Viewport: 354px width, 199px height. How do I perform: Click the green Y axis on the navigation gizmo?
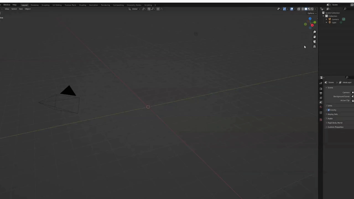[315, 22]
